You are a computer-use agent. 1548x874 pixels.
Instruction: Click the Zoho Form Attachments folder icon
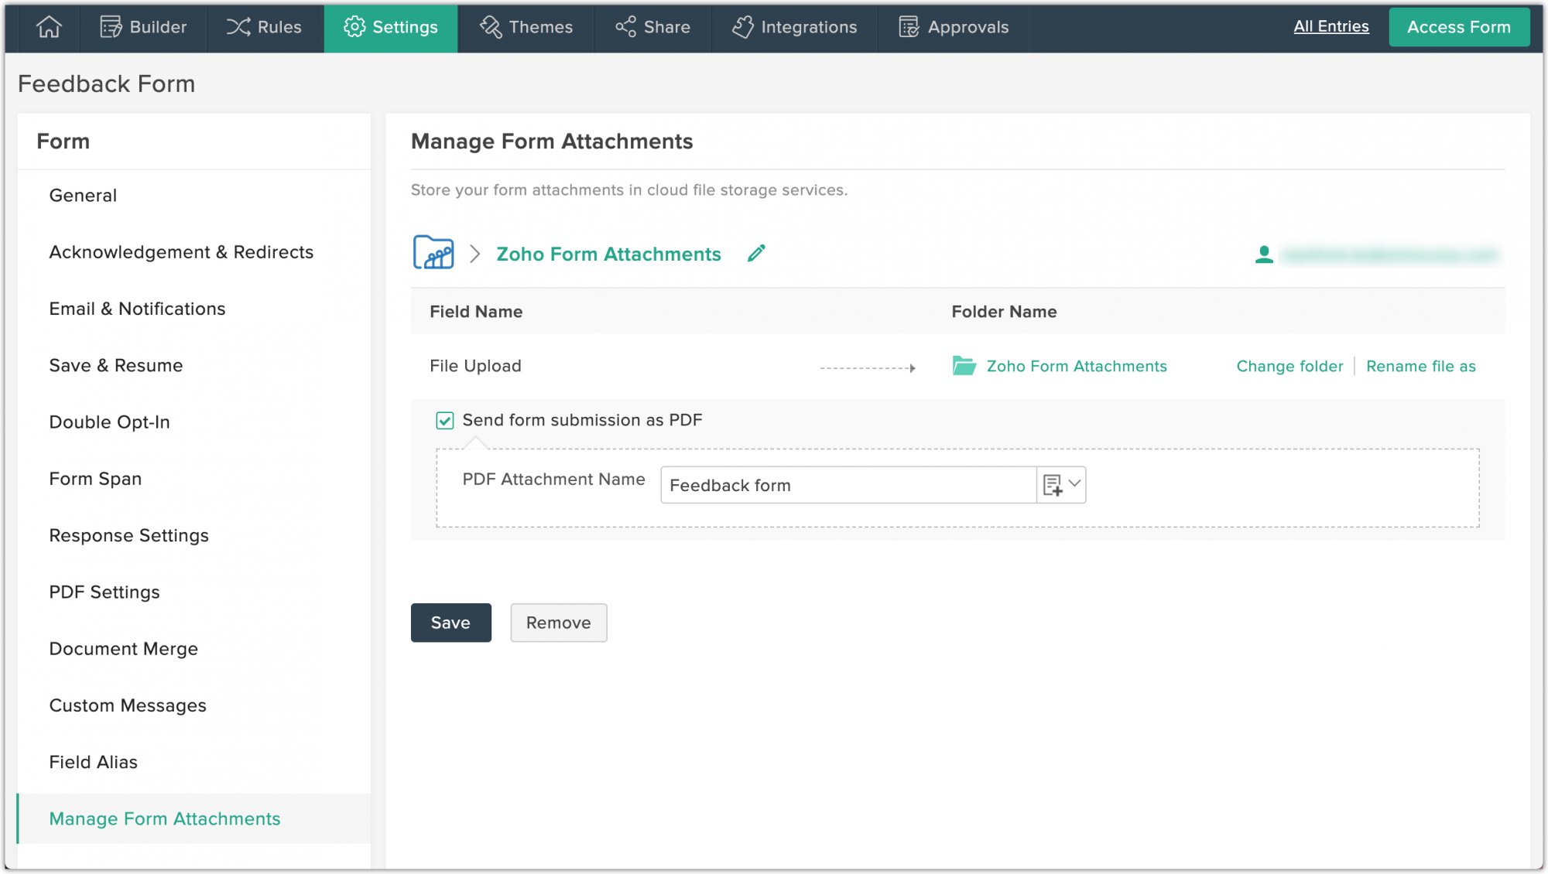432,252
